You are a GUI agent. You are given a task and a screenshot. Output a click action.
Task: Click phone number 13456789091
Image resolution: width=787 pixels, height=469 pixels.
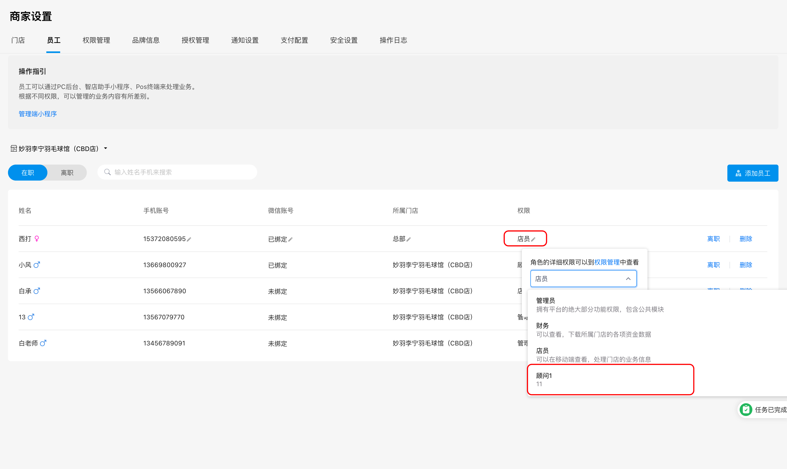(x=164, y=343)
